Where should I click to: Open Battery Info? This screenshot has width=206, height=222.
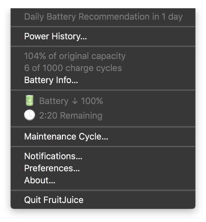pos(51,80)
